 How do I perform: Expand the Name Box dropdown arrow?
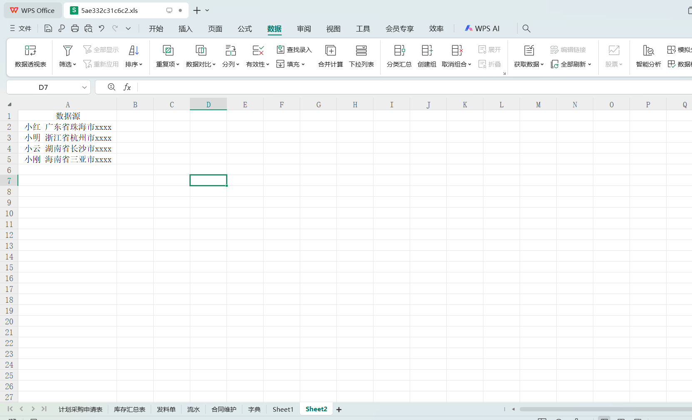[84, 87]
